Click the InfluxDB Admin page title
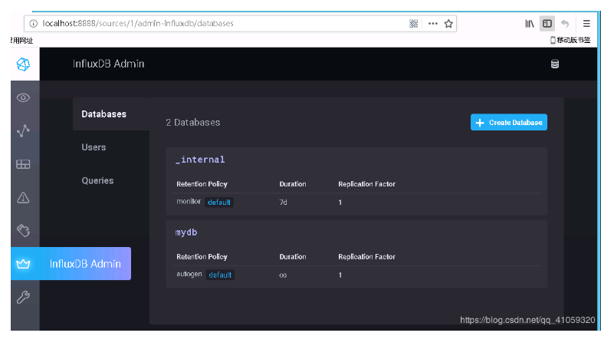This screenshot has width=601, height=346. [x=109, y=64]
